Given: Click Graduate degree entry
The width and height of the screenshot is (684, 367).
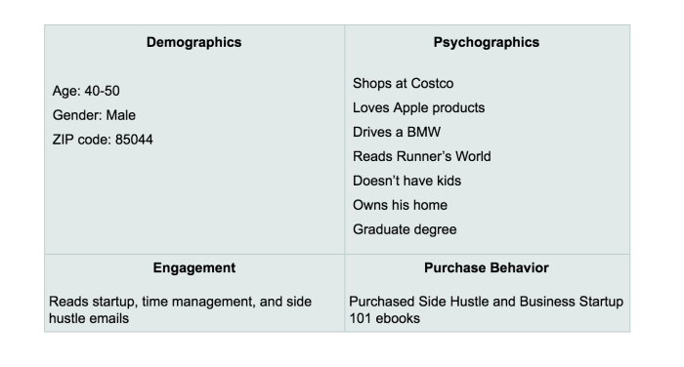Looking at the screenshot, I should tap(405, 229).
